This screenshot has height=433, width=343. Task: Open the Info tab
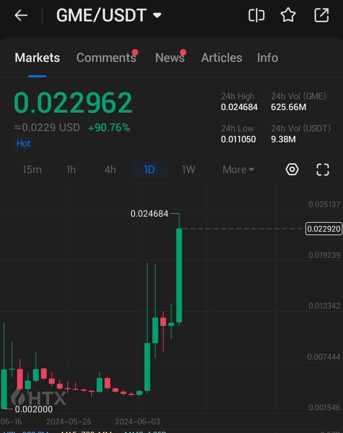click(x=267, y=58)
